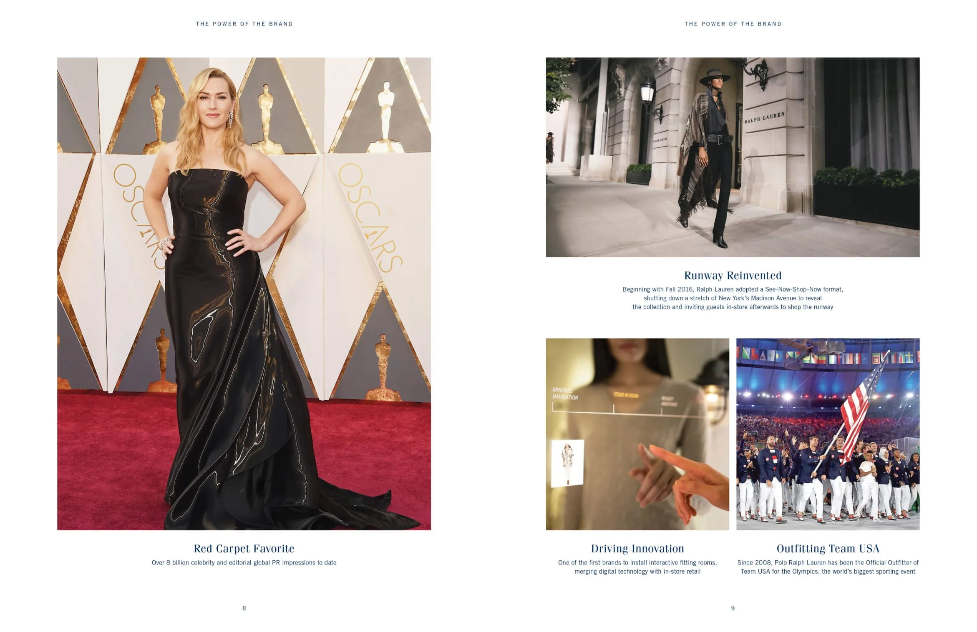Click page number 8

(x=244, y=608)
